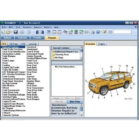Select Sunroof in the category list

31,76
